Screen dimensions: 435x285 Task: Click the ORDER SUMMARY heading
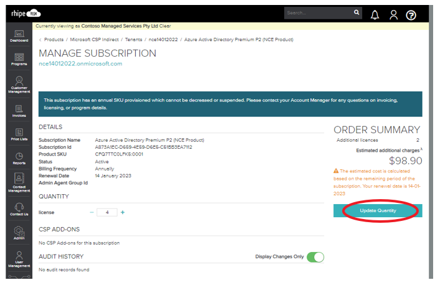[x=377, y=130]
